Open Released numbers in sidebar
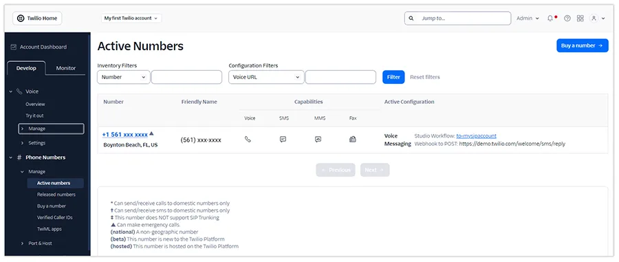This screenshot has width=619, height=262. tap(56, 195)
